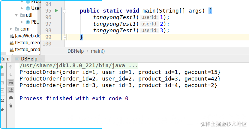Click output line with gwcount=15
Image resolution: width=249 pixels, height=129 pixels.
[120, 72]
